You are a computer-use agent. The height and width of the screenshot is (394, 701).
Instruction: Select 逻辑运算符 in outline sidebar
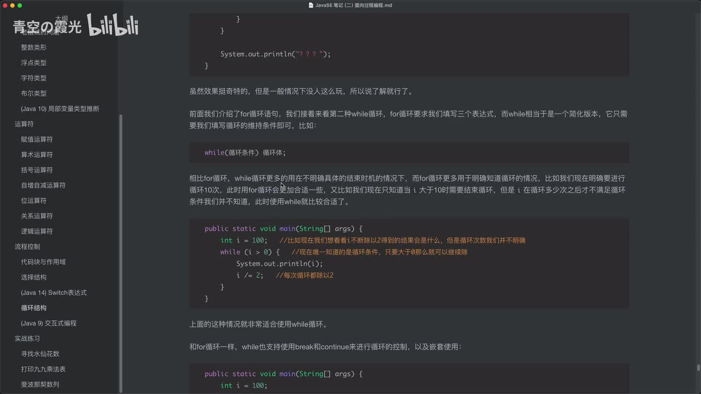pos(37,231)
